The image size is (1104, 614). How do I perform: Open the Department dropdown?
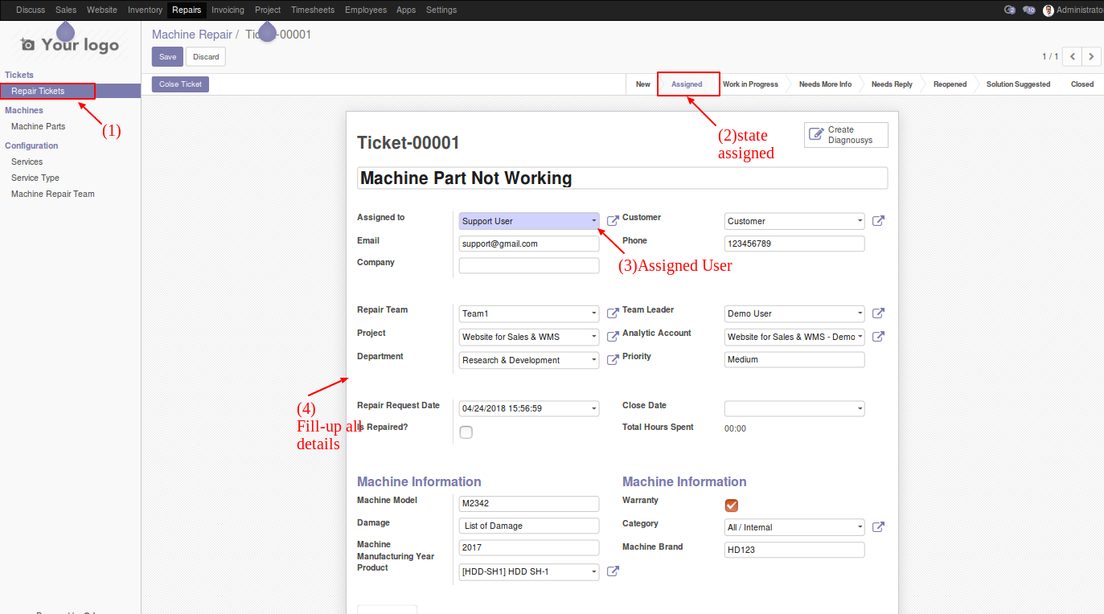click(593, 360)
